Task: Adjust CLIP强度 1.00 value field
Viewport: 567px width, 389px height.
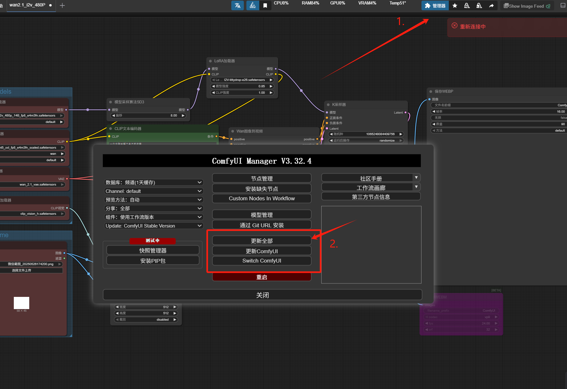Action: coord(242,93)
